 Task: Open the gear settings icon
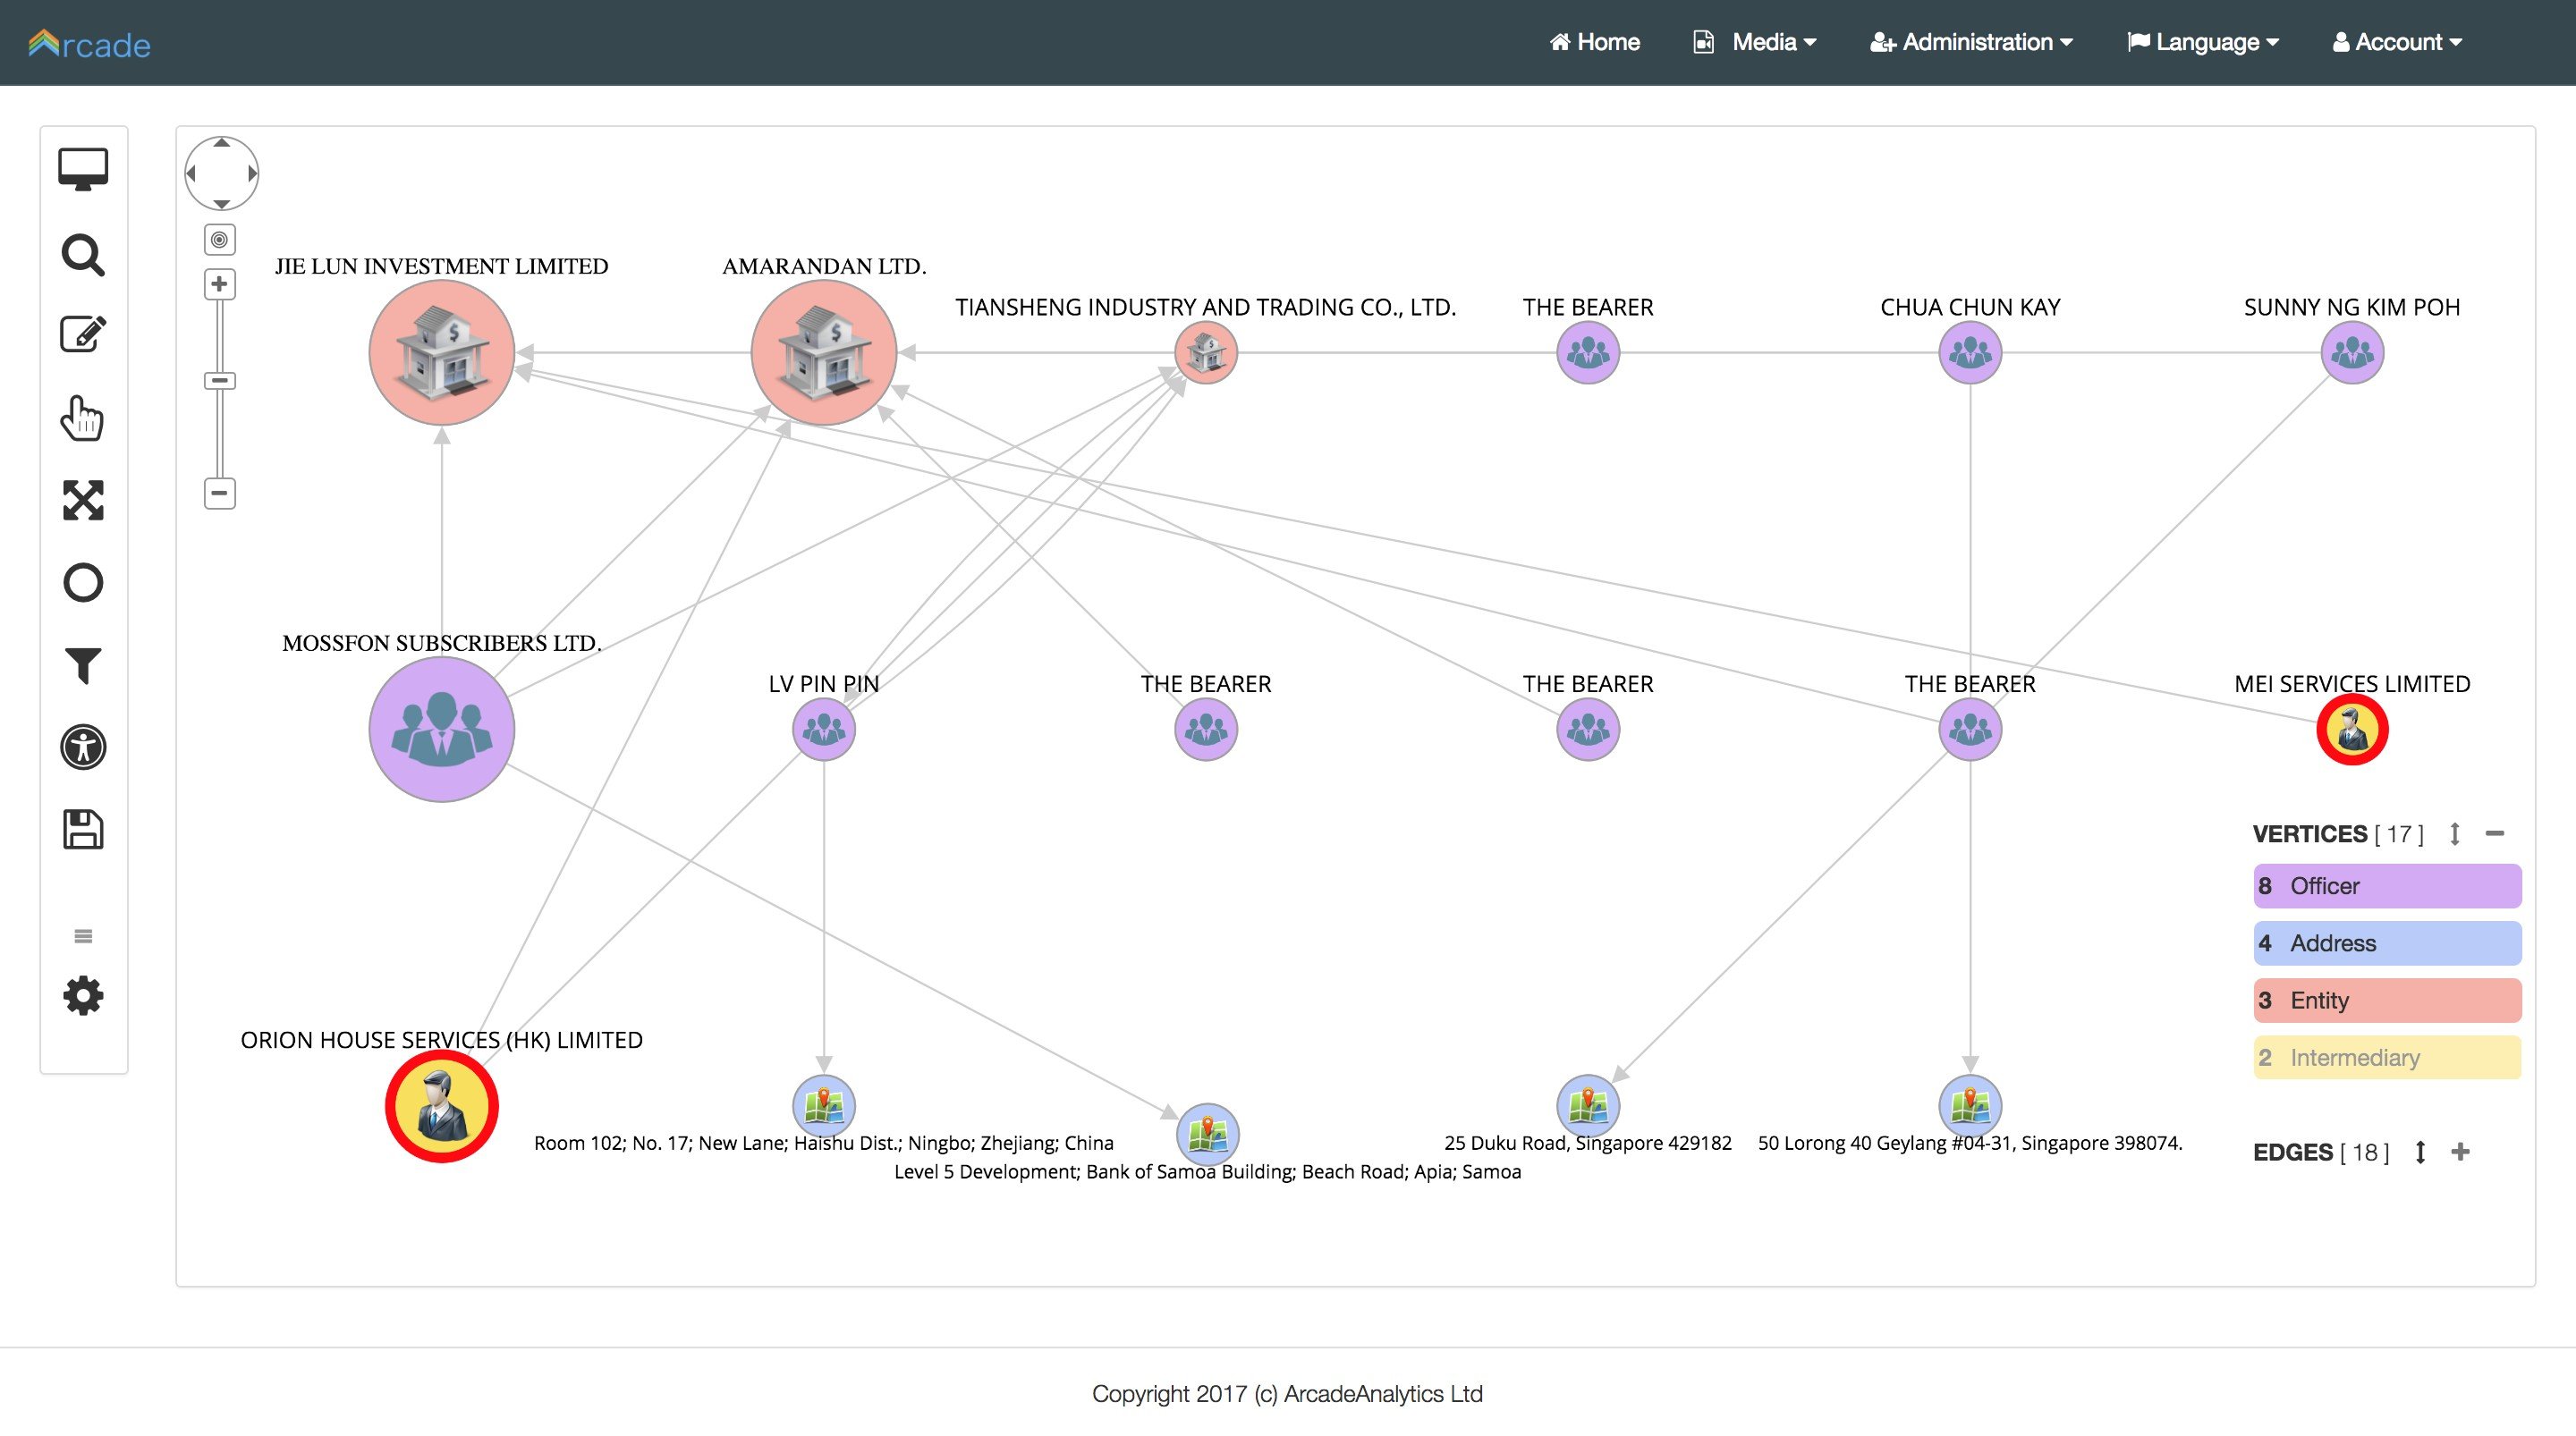point(83,996)
